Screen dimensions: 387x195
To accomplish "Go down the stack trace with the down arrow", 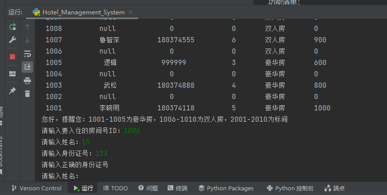I will click(x=27, y=40).
